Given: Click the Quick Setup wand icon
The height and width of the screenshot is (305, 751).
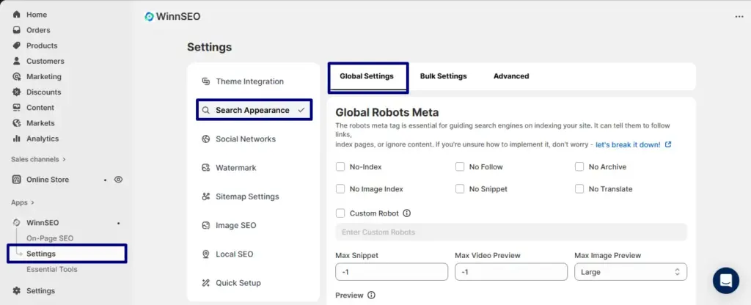Looking at the screenshot, I should 206,282.
